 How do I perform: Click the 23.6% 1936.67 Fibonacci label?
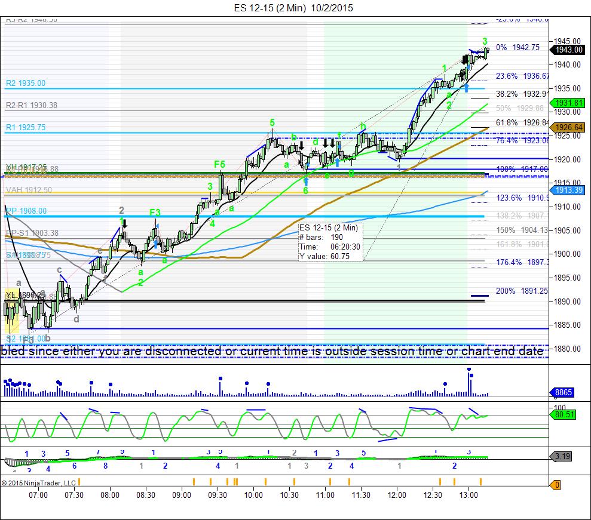point(522,76)
